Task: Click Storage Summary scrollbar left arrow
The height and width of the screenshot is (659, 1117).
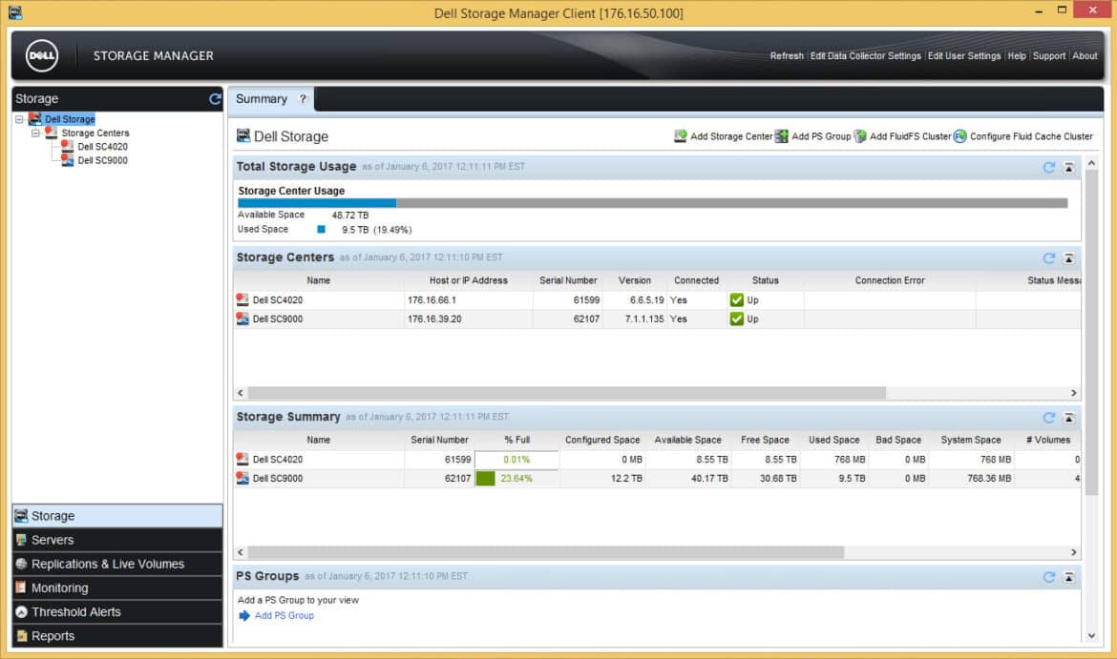Action: point(241,552)
